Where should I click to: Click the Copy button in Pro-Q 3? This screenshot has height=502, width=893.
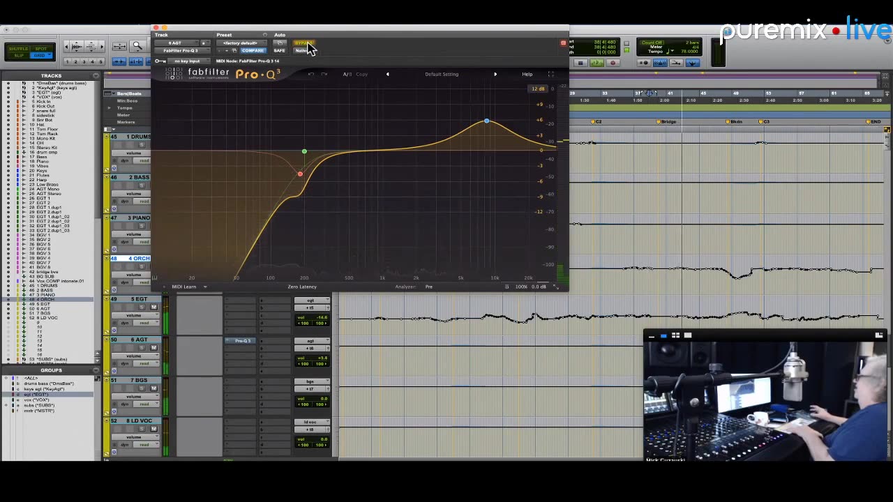tap(361, 74)
